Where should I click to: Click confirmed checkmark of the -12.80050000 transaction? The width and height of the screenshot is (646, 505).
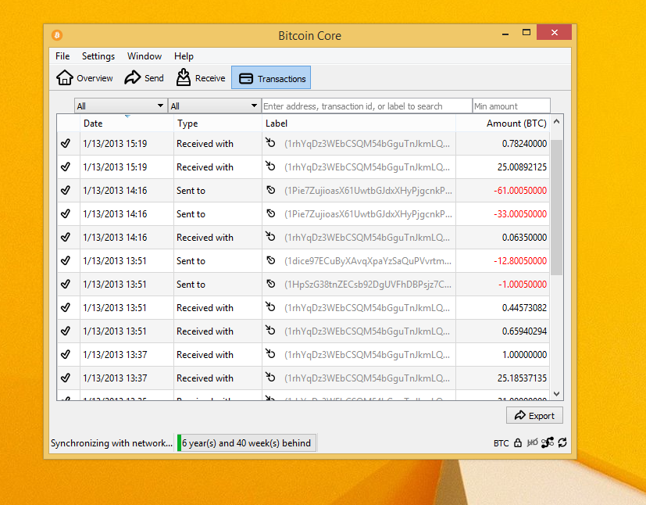(66, 261)
